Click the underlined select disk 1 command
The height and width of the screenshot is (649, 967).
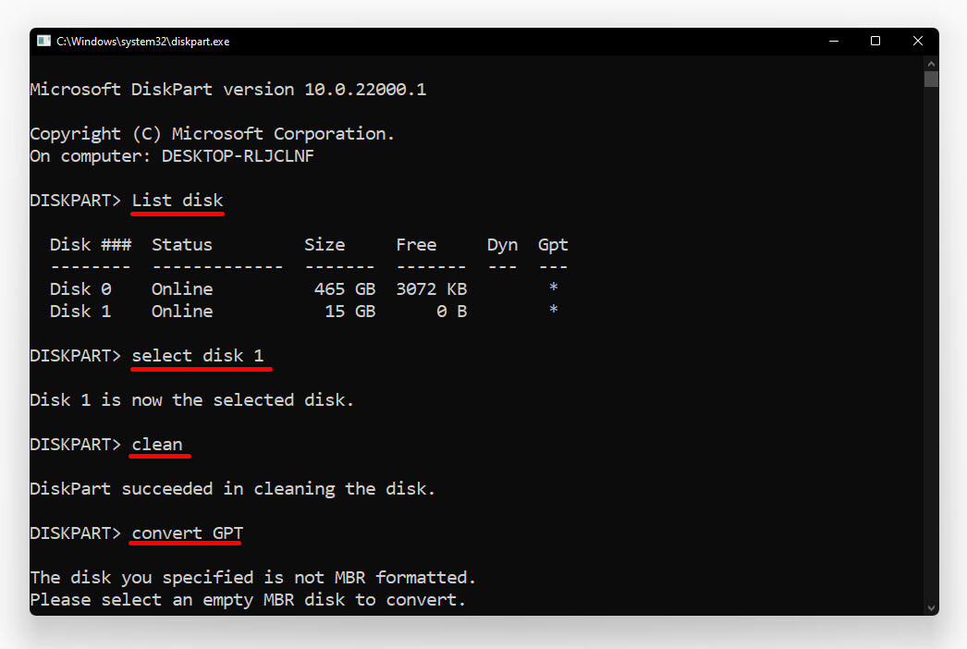point(201,355)
